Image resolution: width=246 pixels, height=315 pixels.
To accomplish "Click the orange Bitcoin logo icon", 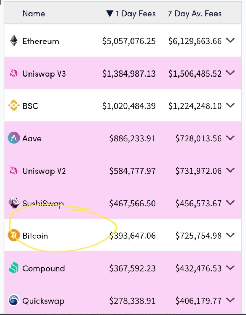I will [14, 235].
